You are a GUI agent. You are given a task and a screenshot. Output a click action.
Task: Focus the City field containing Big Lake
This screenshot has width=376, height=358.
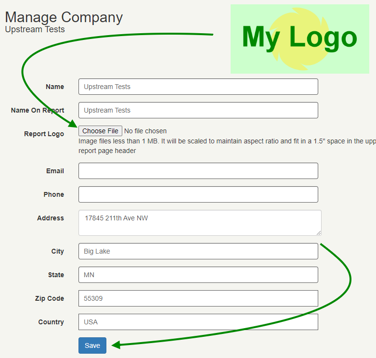click(198, 251)
